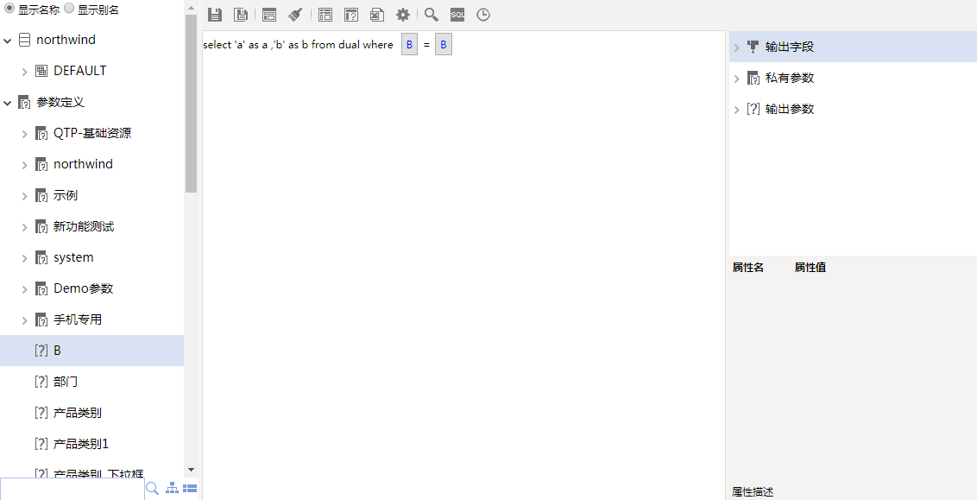Expand 输出参数 section
This screenshot has width=977, height=500.
(x=736, y=110)
